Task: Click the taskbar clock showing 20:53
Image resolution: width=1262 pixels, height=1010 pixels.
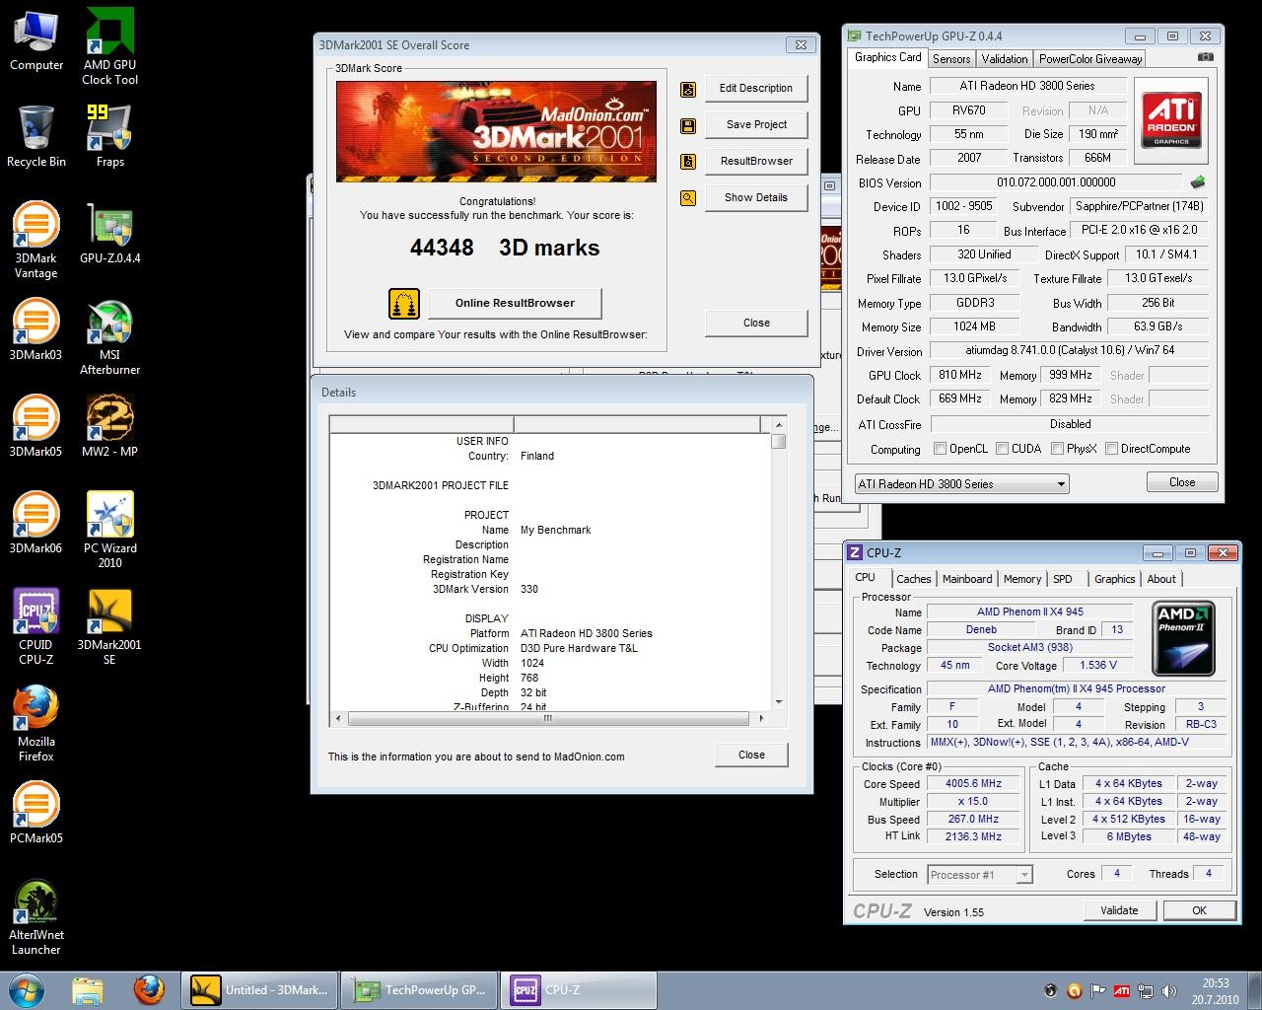Action: point(1215,990)
